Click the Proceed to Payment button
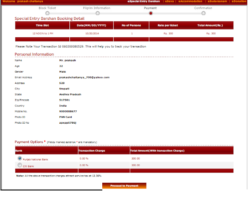This screenshot has height=199, width=248. tap(124, 185)
